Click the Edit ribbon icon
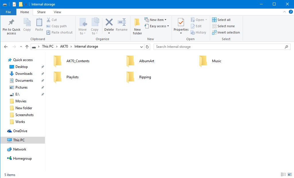Screen dimensions: 294x178 point(193,26)
